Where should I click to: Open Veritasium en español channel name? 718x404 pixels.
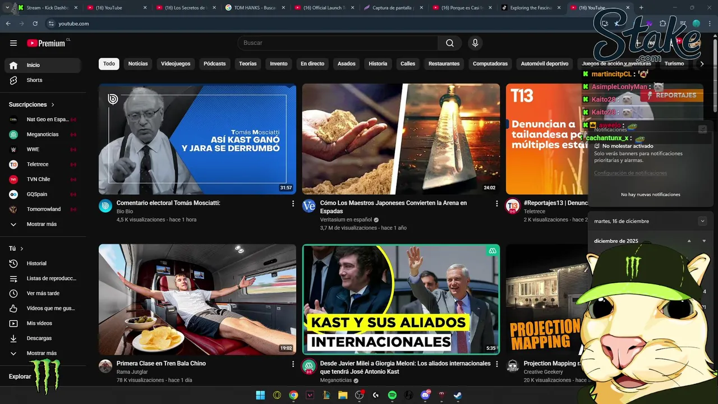click(346, 220)
